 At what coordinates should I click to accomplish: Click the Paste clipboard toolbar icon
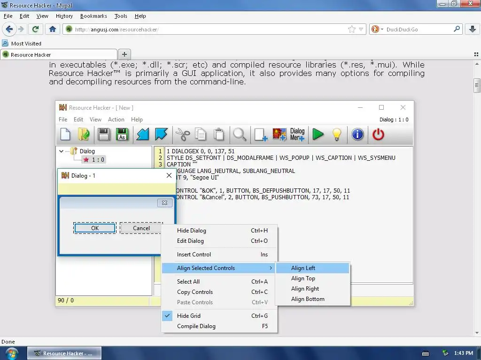(219, 135)
